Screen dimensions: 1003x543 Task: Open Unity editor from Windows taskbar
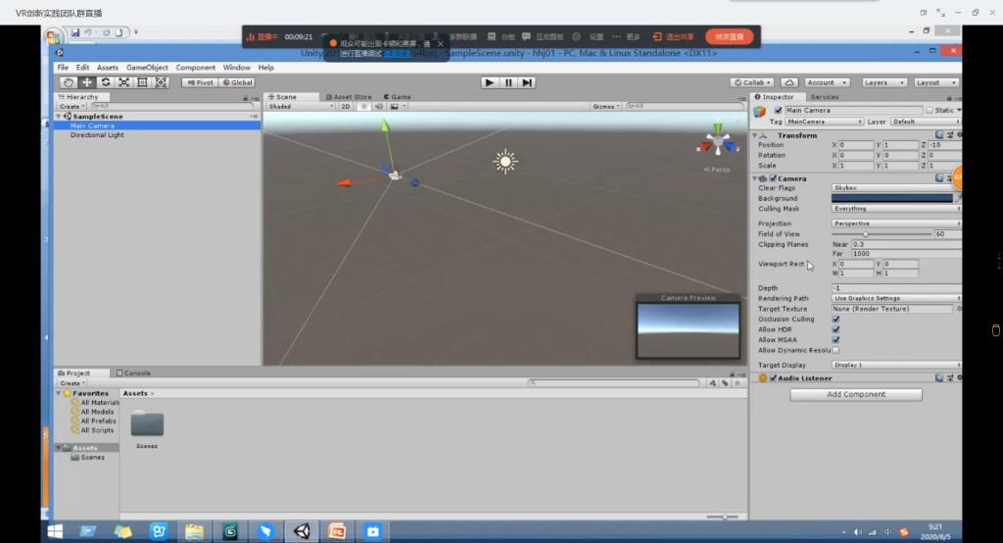[302, 531]
